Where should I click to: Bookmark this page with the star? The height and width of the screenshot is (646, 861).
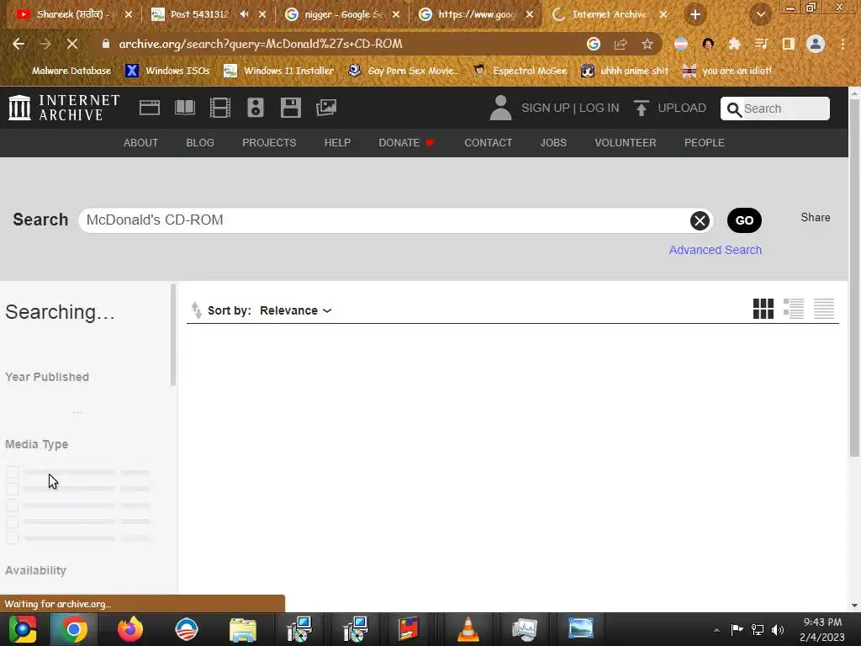(647, 44)
